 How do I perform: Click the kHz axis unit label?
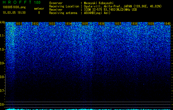tap(2, 22)
